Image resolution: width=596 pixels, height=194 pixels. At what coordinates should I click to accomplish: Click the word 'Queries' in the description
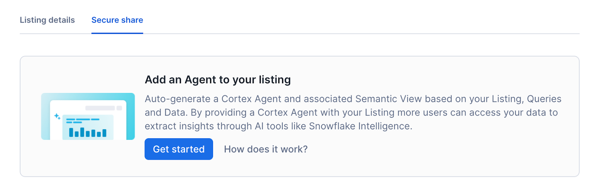pos(544,99)
